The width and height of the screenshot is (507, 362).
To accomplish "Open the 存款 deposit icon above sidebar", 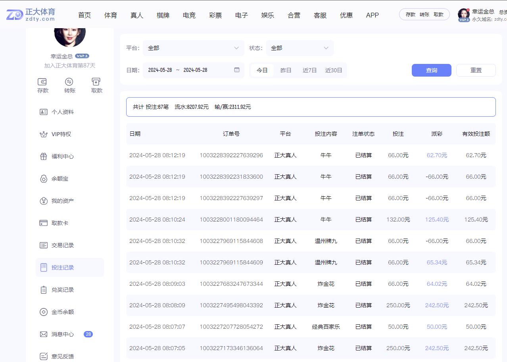I will click(x=42, y=85).
